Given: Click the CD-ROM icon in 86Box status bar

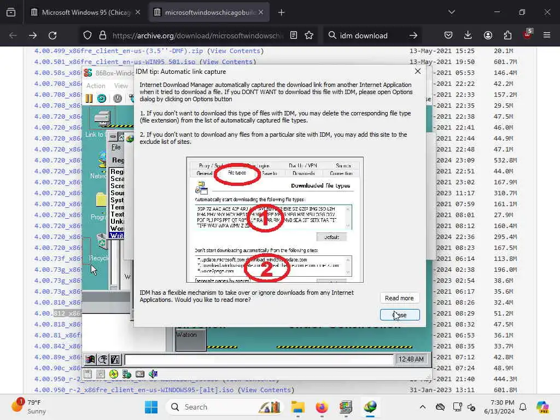Looking at the screenshot, I should point(114,374).
